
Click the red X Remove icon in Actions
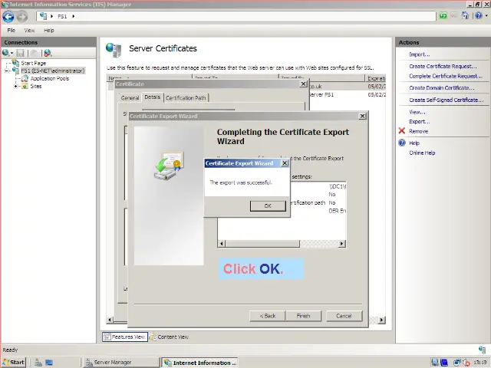[x=401, y=131]
